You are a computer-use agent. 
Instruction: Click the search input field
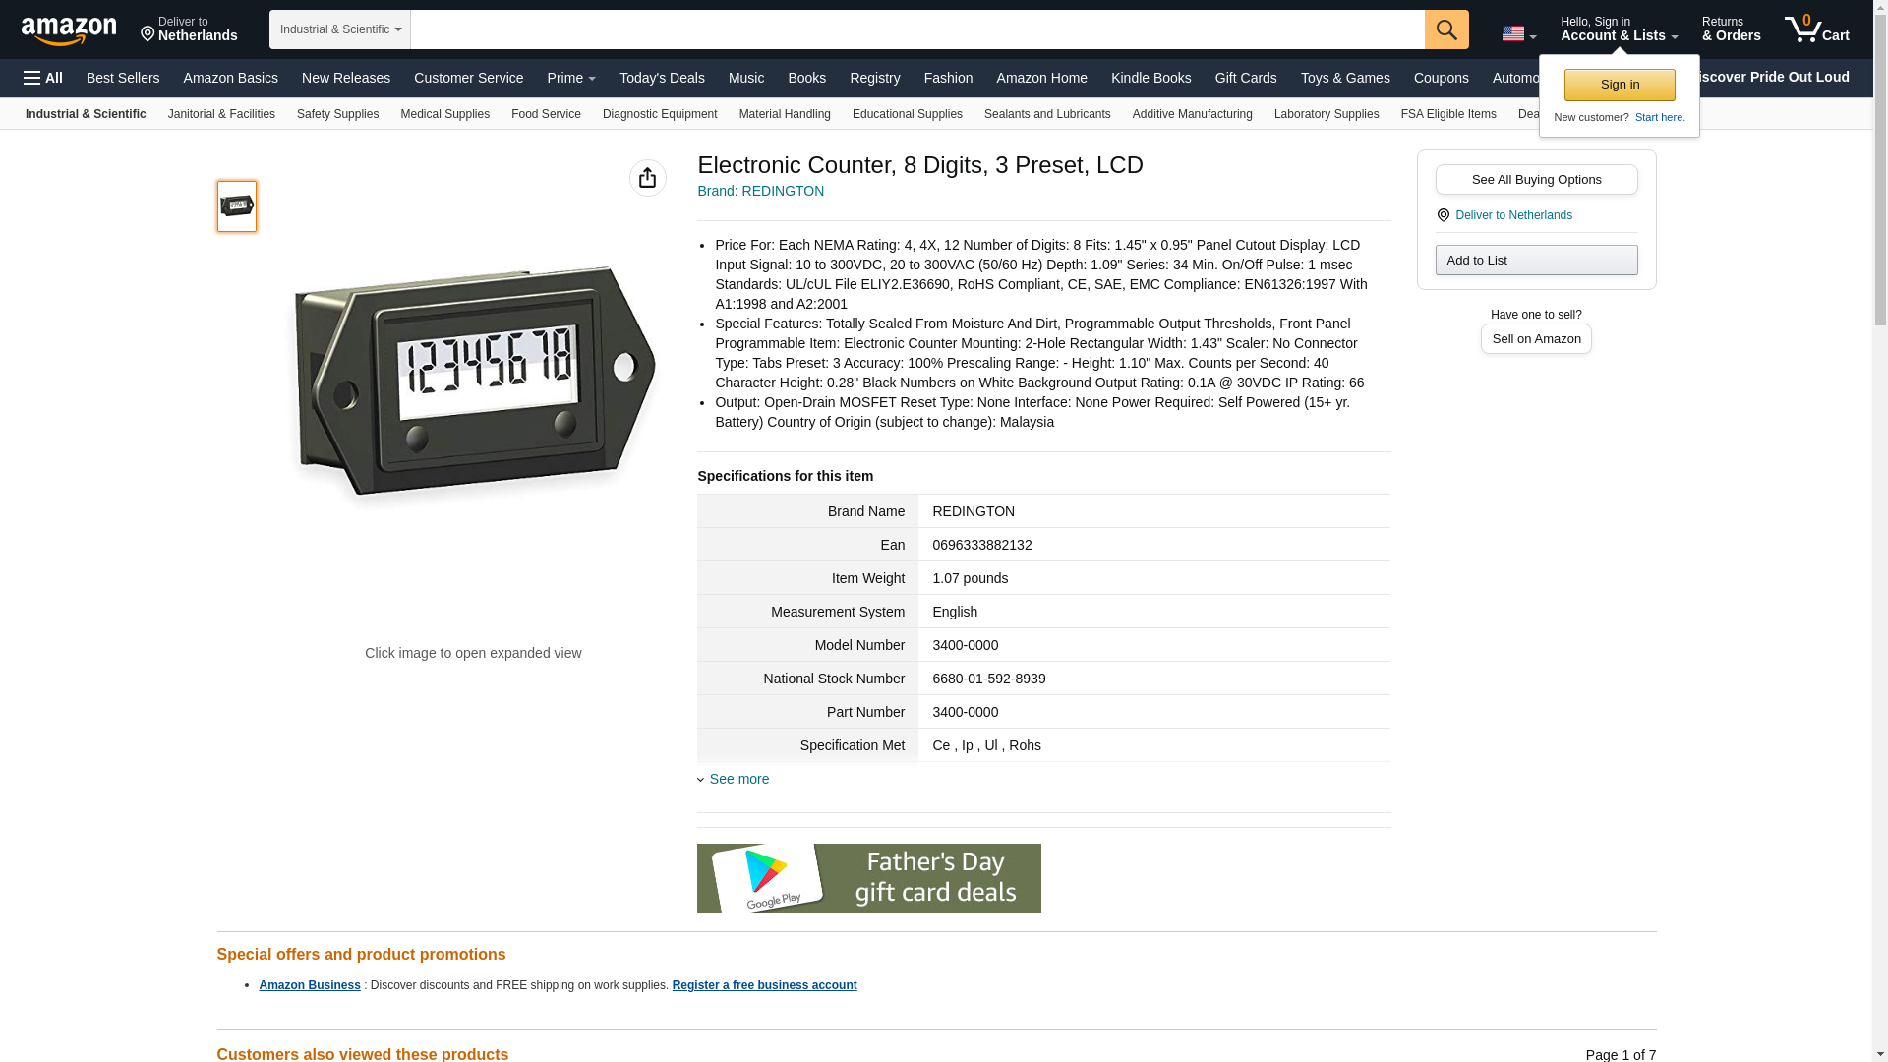coord(917,29)
